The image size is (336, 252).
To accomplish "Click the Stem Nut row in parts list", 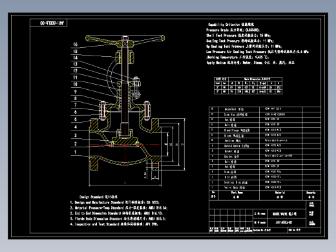I will coord(265,114).
